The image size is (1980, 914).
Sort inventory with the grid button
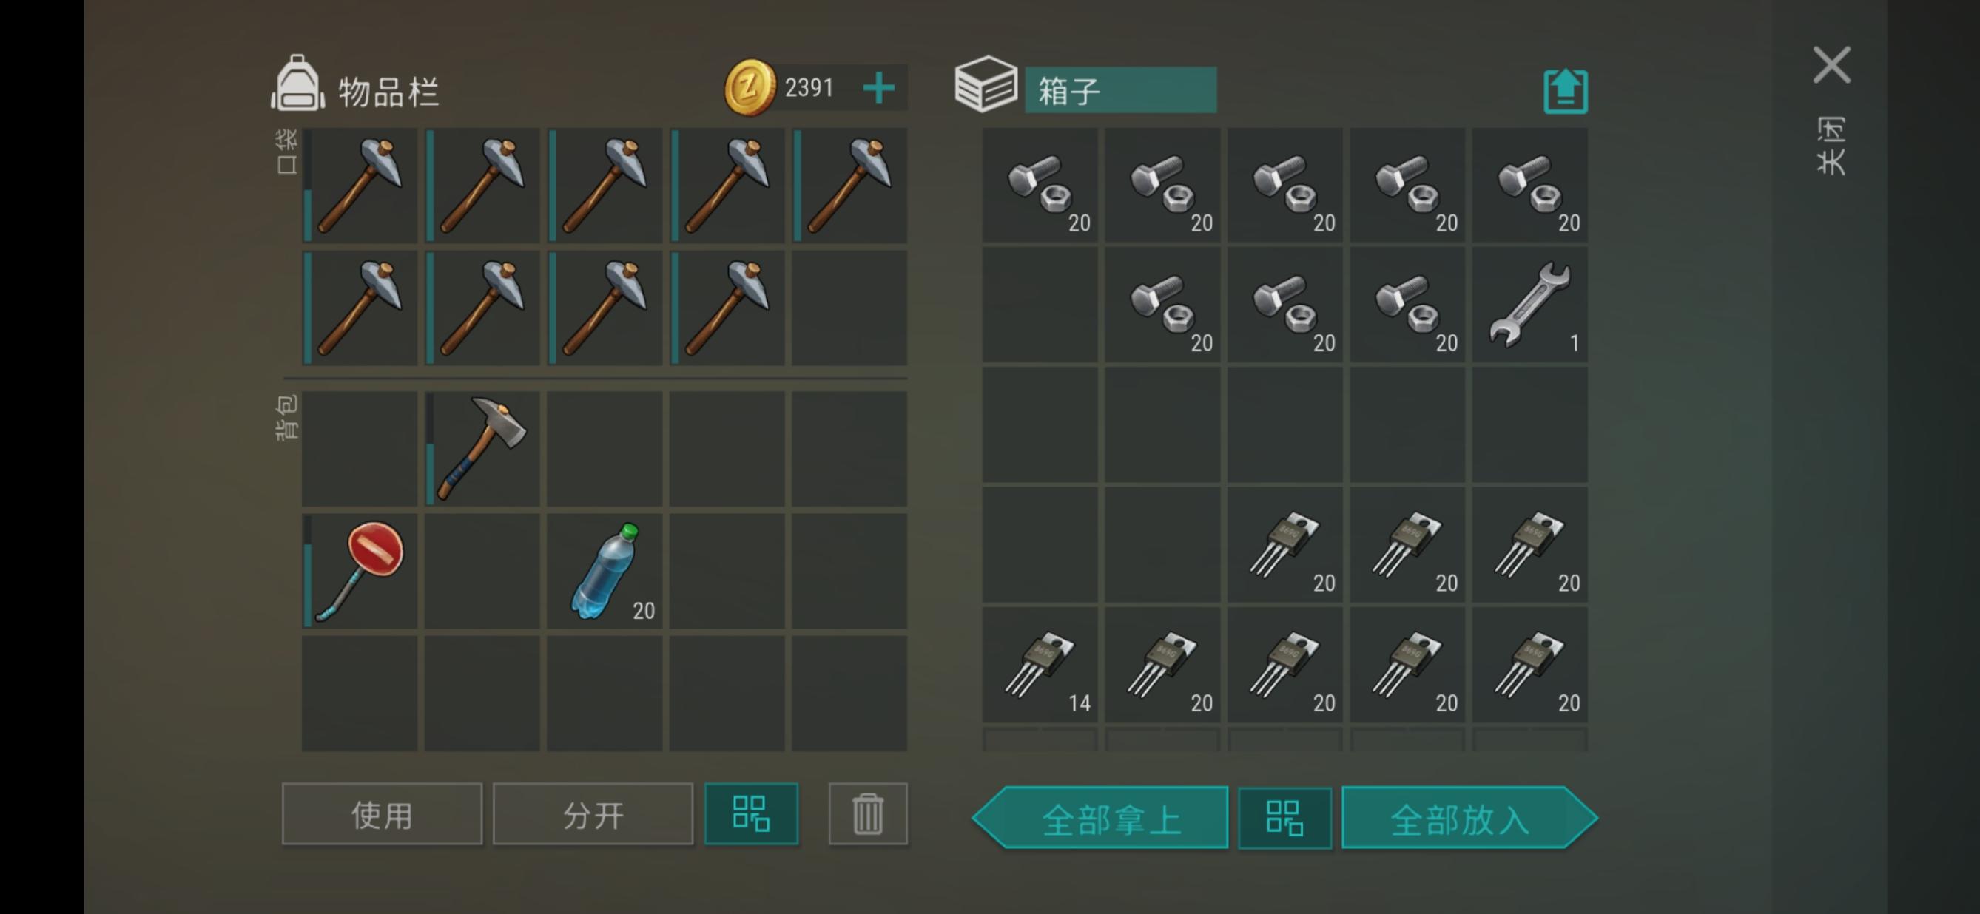click(751, 813)
